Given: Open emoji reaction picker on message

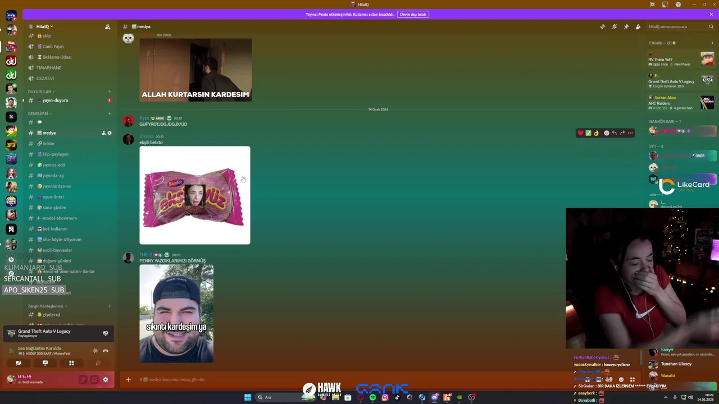Looking at the screenshot, I should tap(606, 133).
